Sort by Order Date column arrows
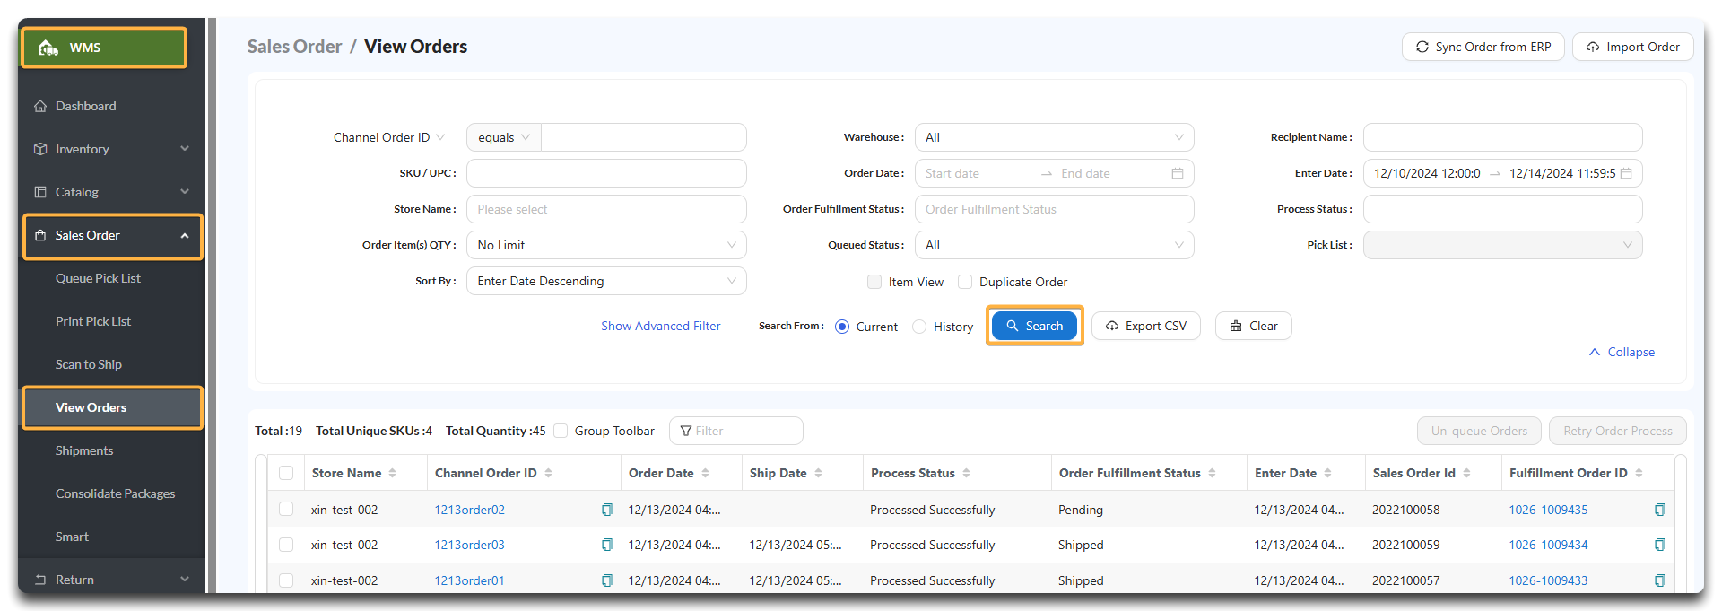Screen dimensions: 1722x611 (705, 473)
